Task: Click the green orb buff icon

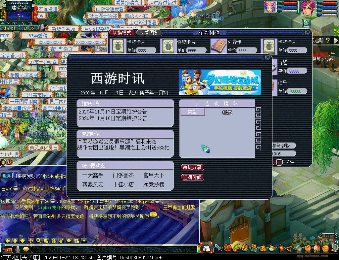Action: 307,23
